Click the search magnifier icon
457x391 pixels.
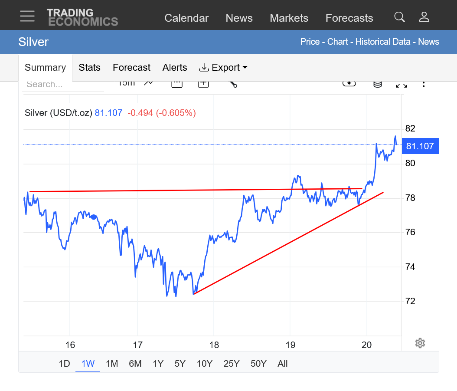tap(399, 17)
